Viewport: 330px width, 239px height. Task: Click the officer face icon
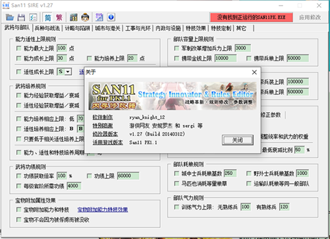[85, 17]
